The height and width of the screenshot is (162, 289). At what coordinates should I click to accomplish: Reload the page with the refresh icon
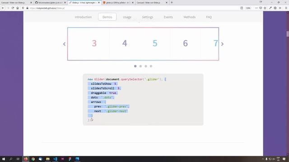[x=13, y=8]
